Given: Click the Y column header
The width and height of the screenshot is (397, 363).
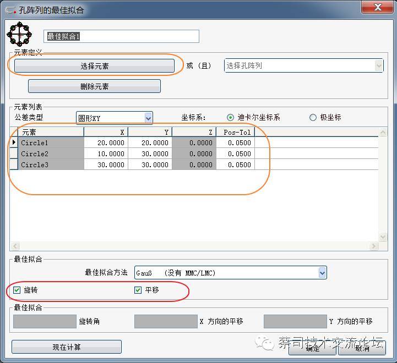Looking at the screenshot, I should (x=150, y=132).
